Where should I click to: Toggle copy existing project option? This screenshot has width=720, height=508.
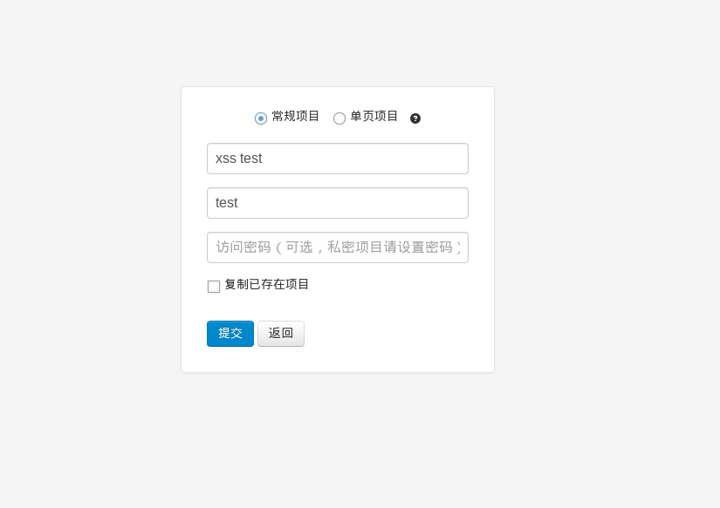pyautogui.click(x=213, y=286)
